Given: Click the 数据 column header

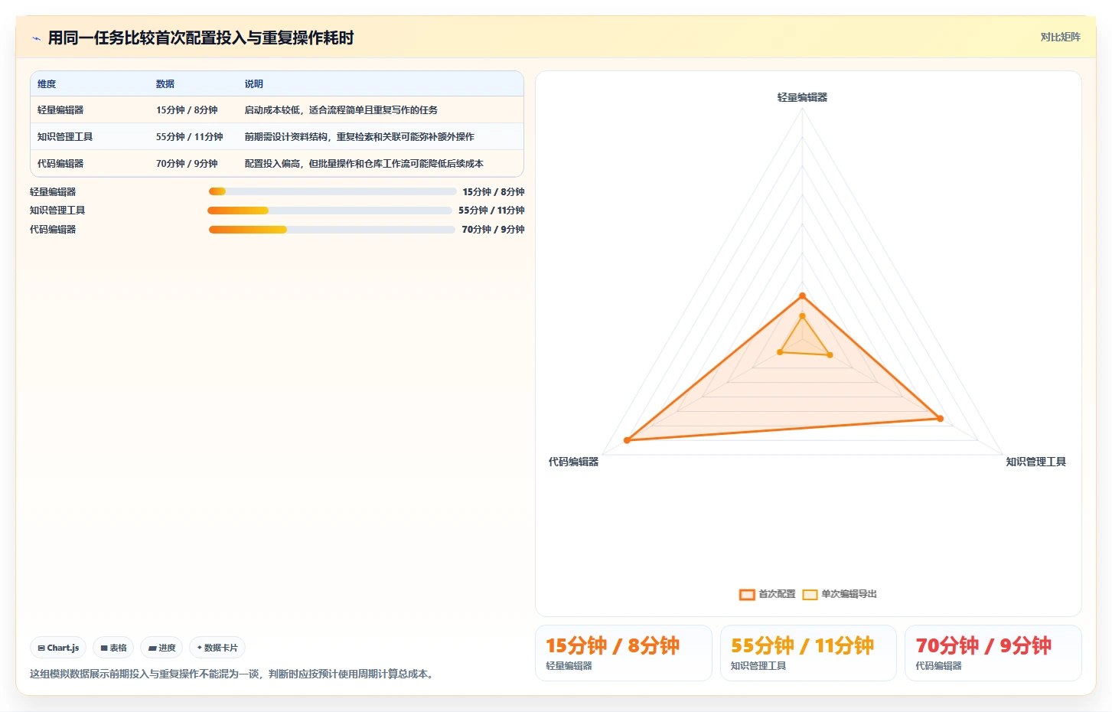Looking at the screenshot, I should (x=165, y=84).
